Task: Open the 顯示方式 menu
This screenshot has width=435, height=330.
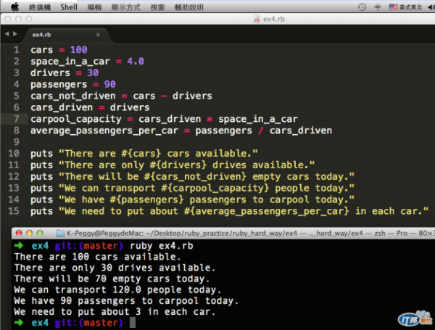Action: 125,7
